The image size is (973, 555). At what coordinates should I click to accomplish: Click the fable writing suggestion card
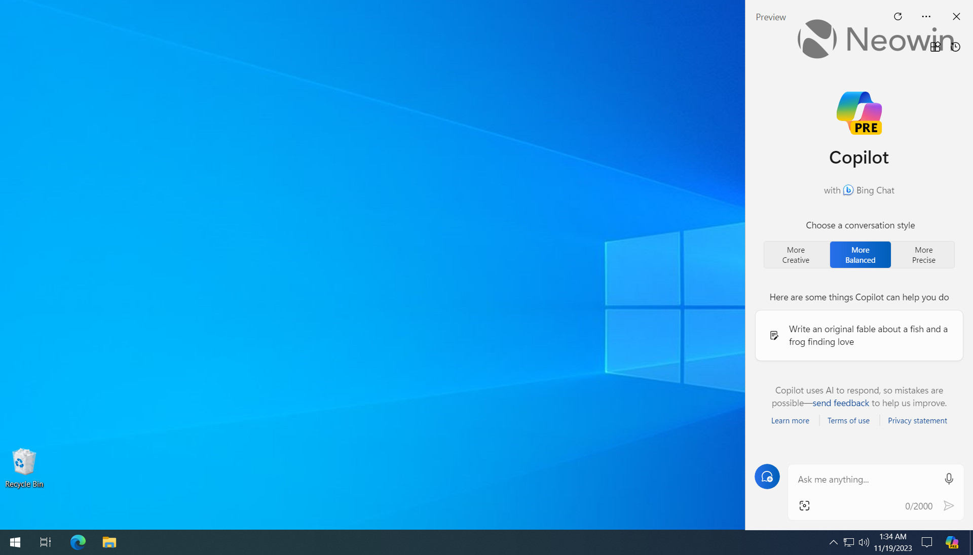[x=859, y=335]
